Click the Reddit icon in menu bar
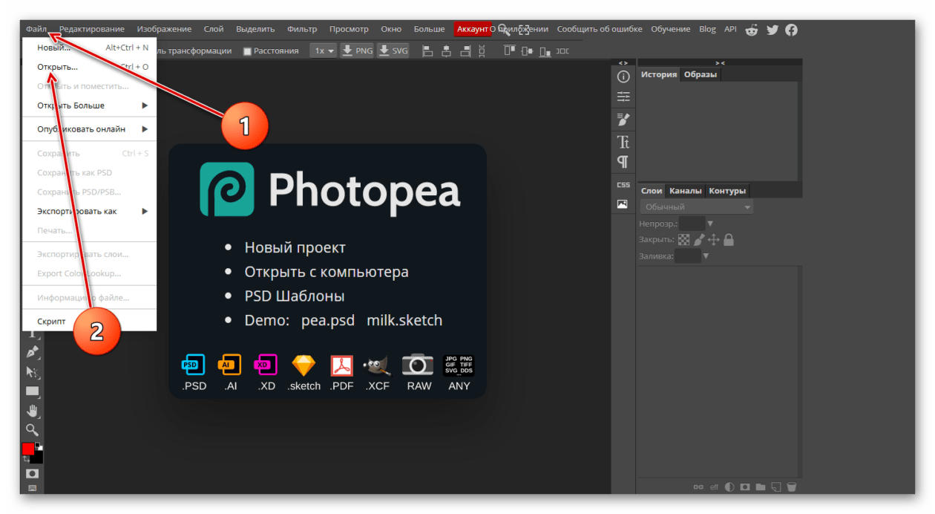Viewport: 935px width, 514px height. pyautogui.click(x=752, y=30)
